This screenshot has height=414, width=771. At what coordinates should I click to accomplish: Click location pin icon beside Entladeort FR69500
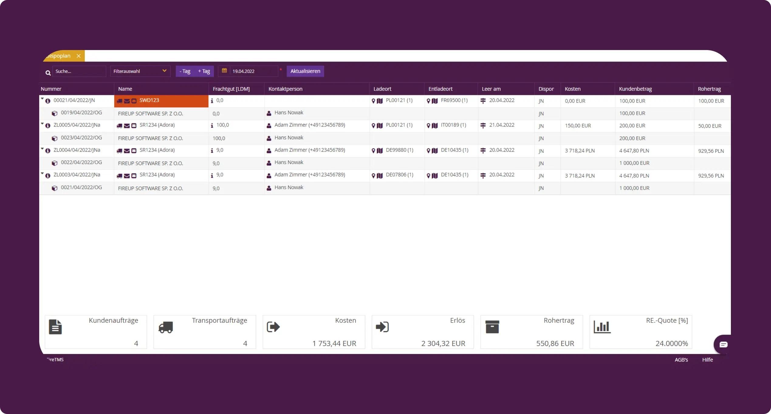click(428, 101)
